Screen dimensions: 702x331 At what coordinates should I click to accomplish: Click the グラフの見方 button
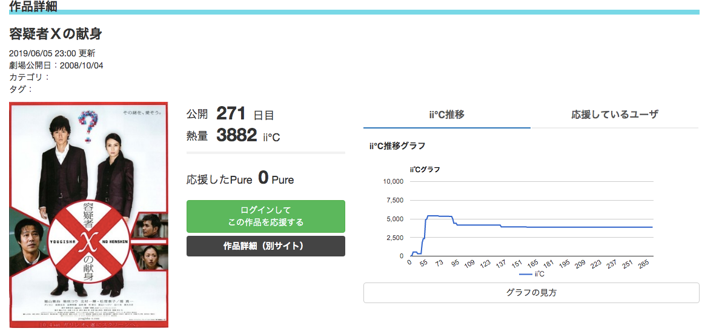[x=531, y=293]
